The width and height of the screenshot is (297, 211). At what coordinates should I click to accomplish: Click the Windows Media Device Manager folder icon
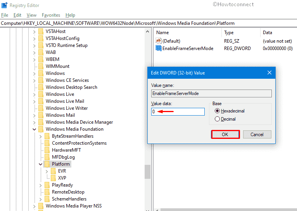pyautogui.click(x=41, y=122)
